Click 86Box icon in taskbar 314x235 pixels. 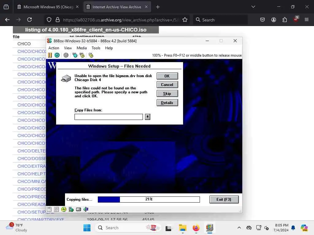pyautogui.click(x=209, y=228)
